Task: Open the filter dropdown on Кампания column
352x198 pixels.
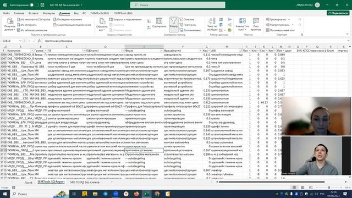Action: [32, 51]
